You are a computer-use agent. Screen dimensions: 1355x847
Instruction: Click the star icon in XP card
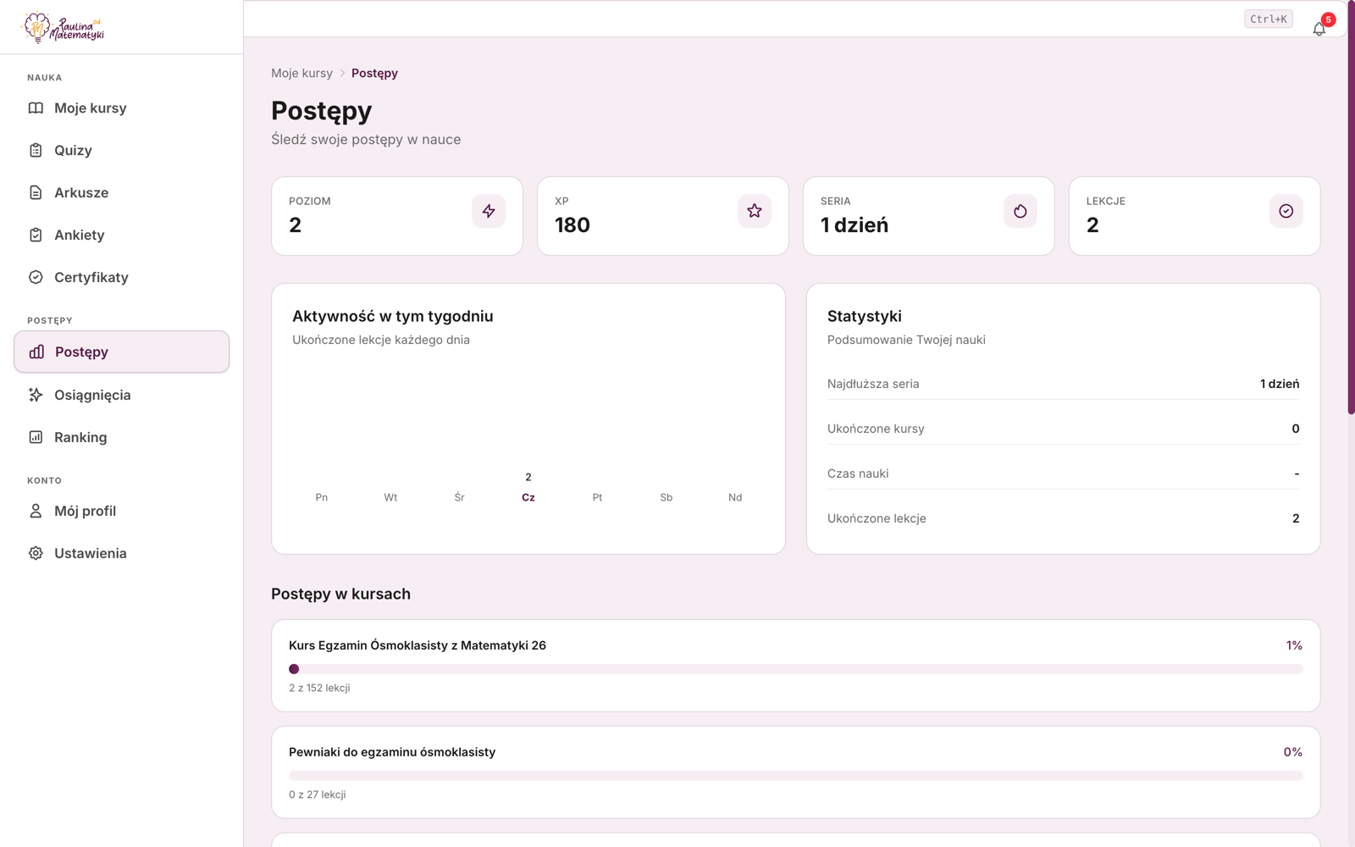coord(755,211)
